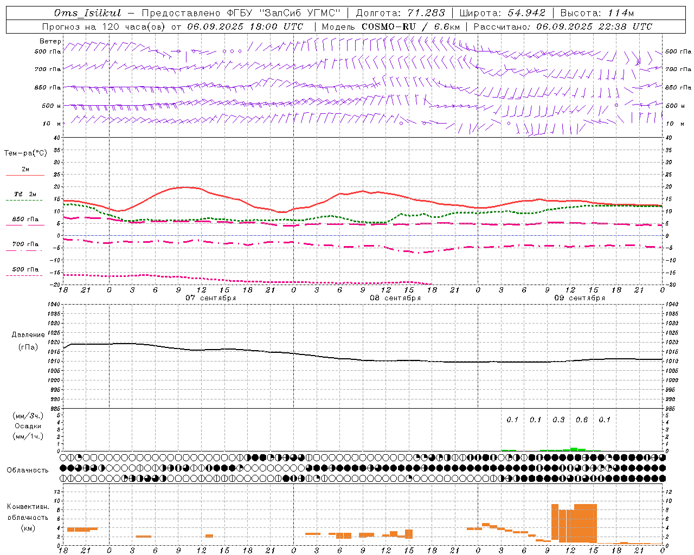Click the 0.6 precipitation value
Viewport: 694px width, 555px height.
coord(582,420)
